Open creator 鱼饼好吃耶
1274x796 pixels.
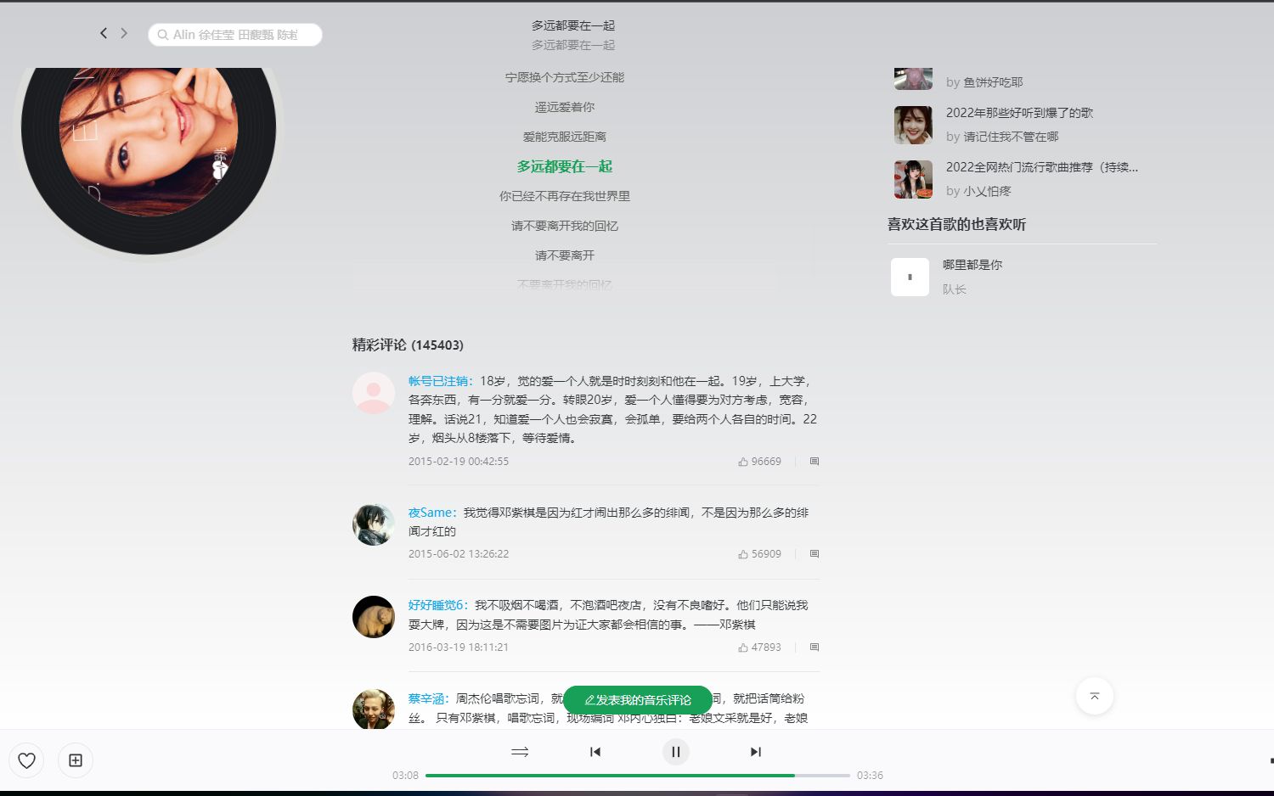click(993, 82)
